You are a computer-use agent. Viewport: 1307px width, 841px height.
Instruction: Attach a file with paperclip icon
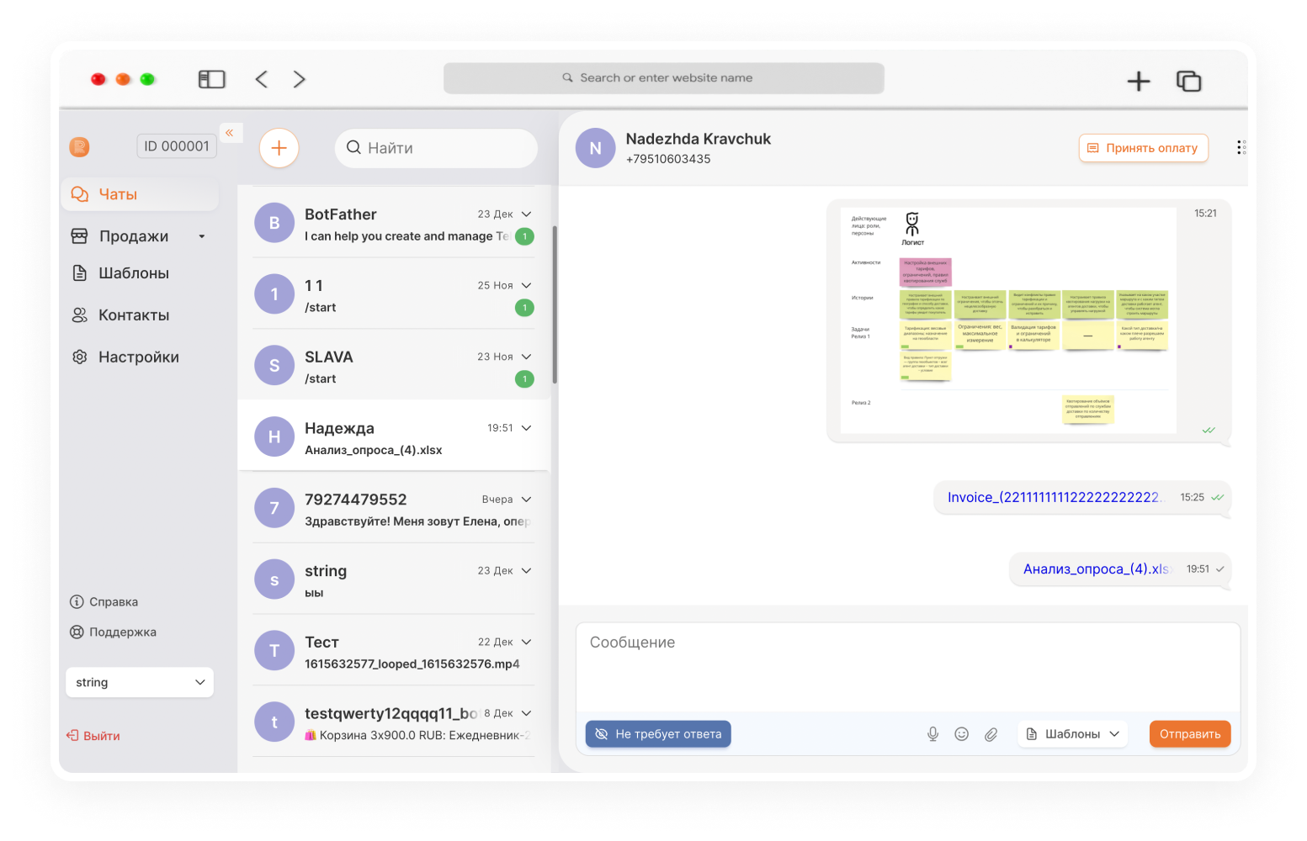click(x=991, y=734)
